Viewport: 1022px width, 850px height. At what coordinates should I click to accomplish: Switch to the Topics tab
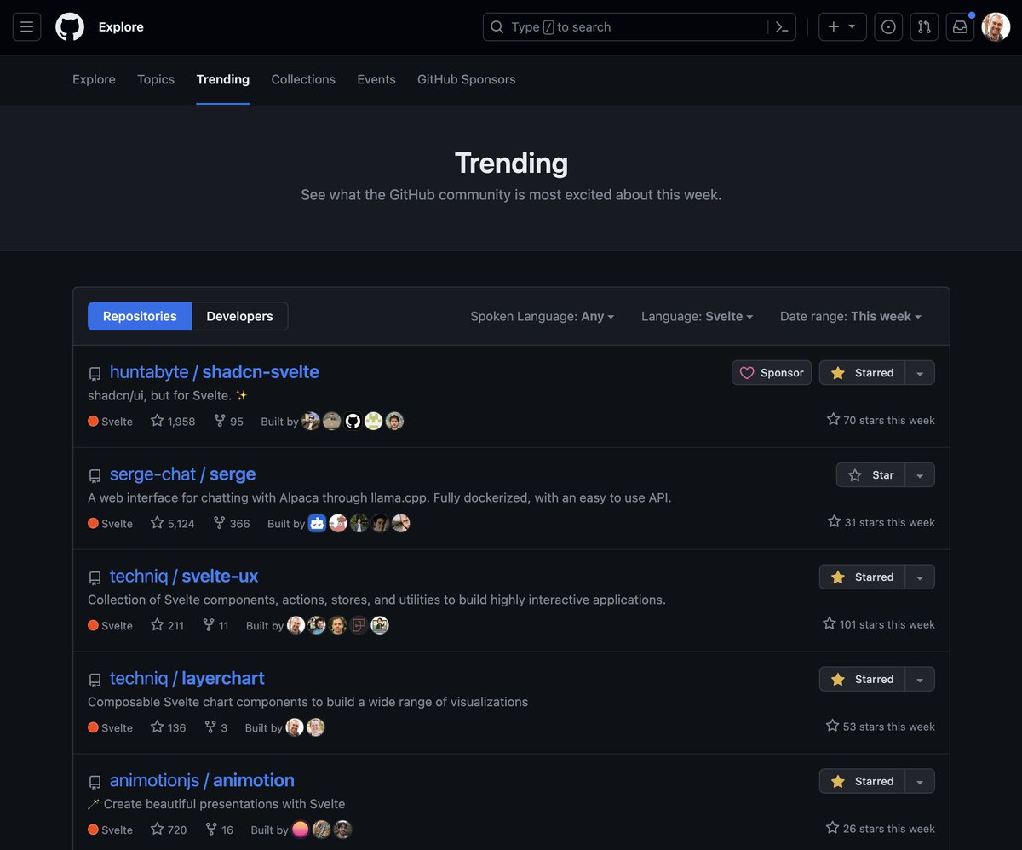pos(155,79)
